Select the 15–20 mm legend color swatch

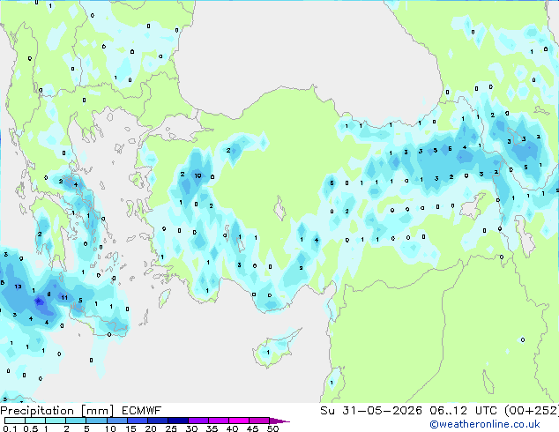[137, 421]
